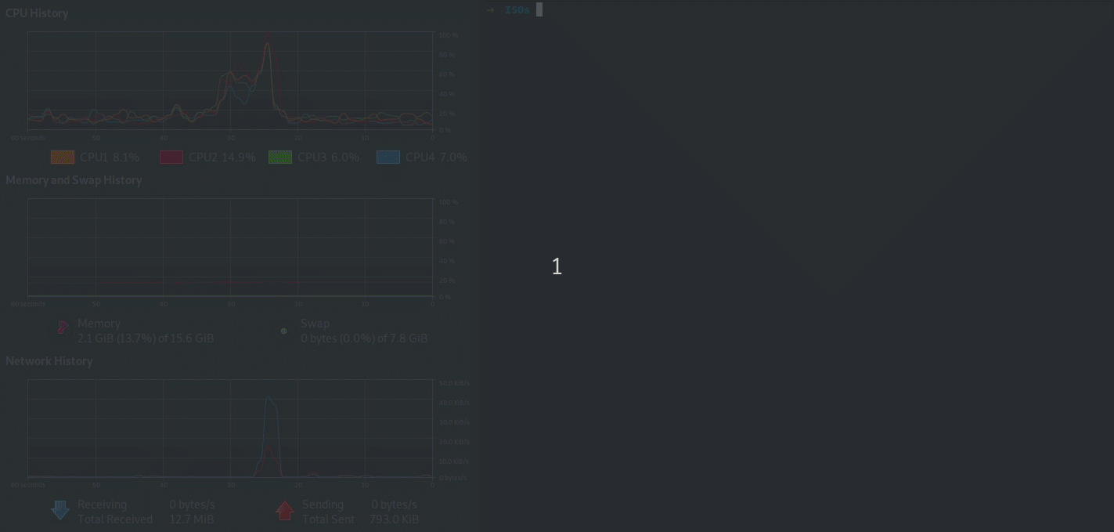Select the Memory and Swap History heading
Viewport: 1114px width, 532px height.
click(74, 180)
